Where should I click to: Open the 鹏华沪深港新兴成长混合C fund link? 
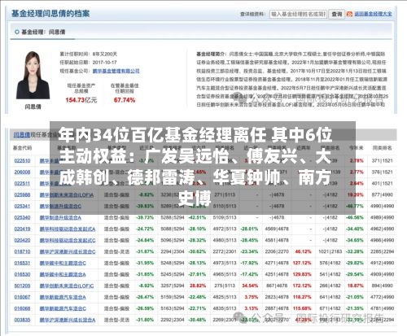(68, 252)
